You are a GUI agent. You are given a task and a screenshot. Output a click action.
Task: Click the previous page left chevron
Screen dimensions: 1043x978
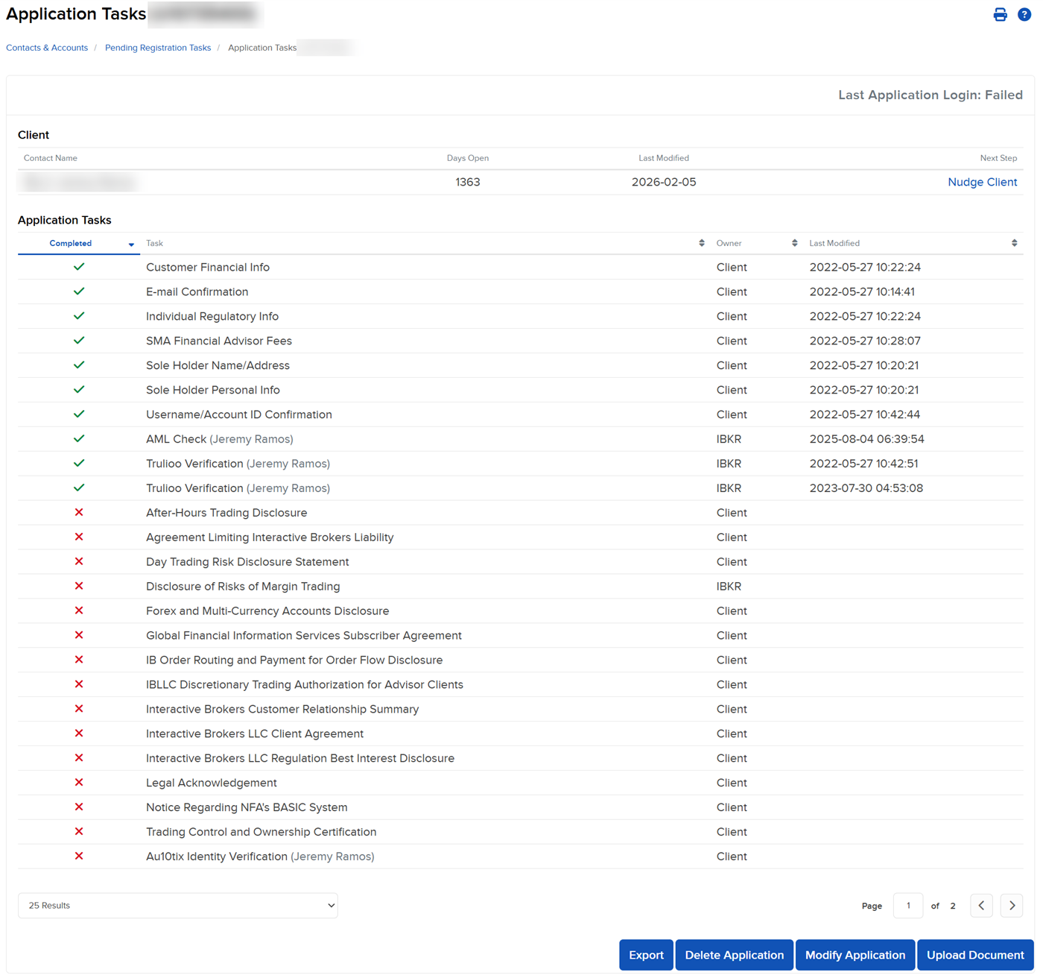coord(981,905)
